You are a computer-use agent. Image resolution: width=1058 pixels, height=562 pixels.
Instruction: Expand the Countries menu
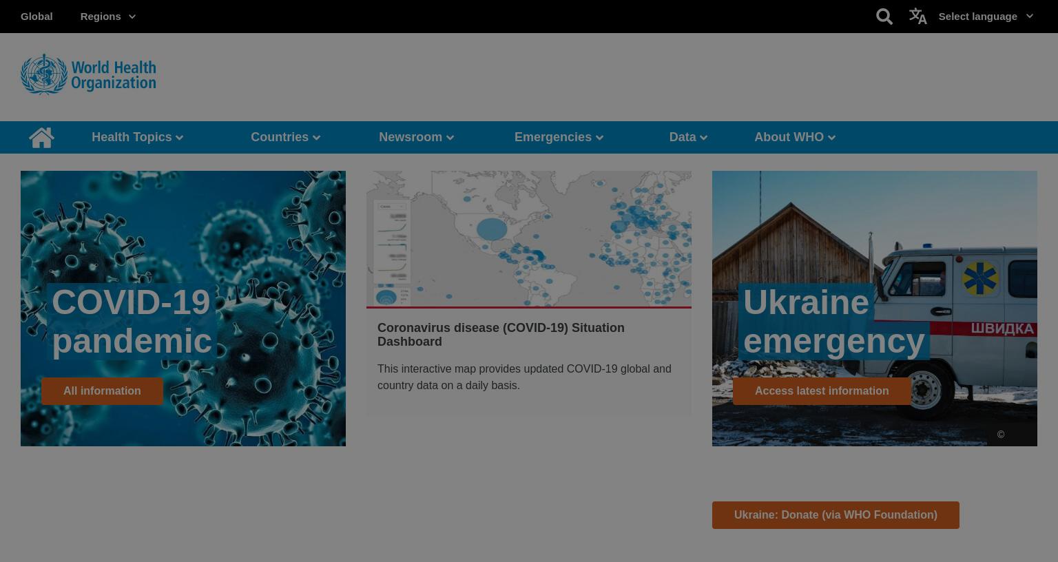[285, 137]
